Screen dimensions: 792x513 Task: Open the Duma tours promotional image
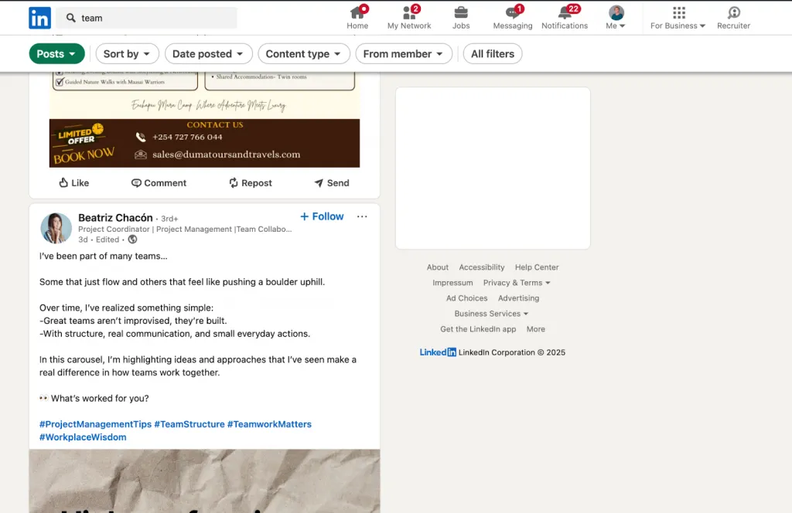point(204,120)
